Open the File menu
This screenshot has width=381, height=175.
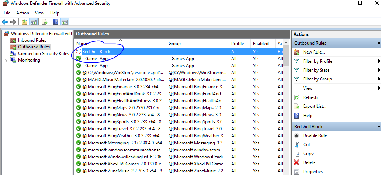7,13
